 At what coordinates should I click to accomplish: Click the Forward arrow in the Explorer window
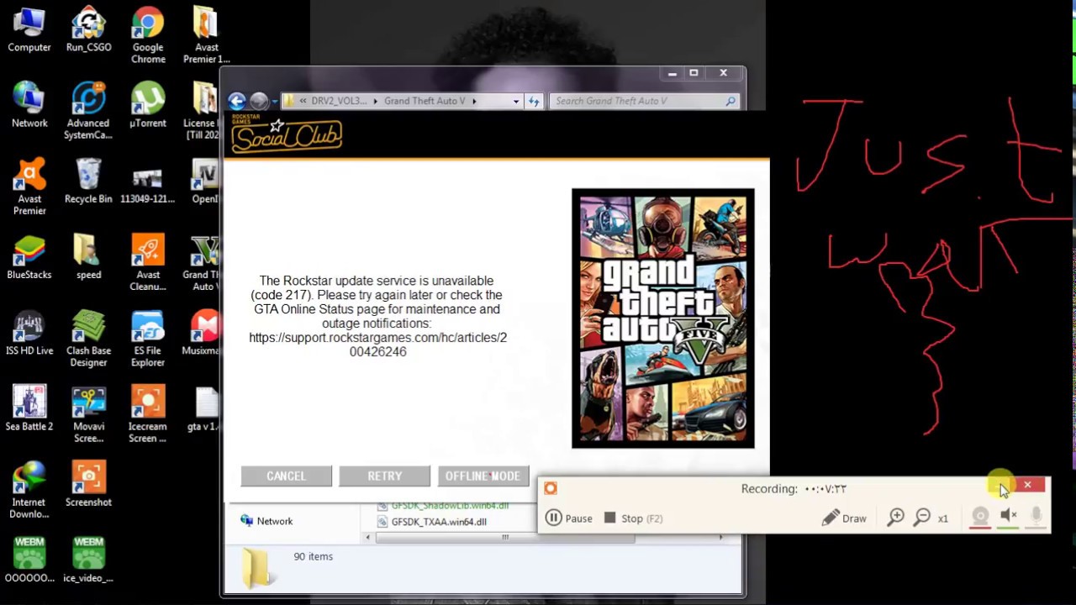coord(259,101)
